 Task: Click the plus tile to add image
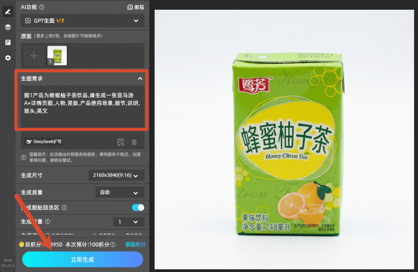point(33,56)
